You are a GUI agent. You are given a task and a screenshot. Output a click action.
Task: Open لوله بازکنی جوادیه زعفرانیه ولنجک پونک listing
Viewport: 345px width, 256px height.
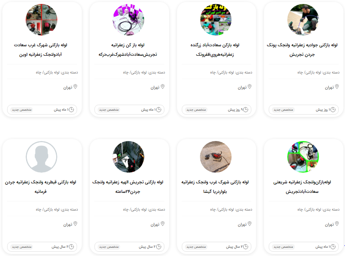point(302,50)
